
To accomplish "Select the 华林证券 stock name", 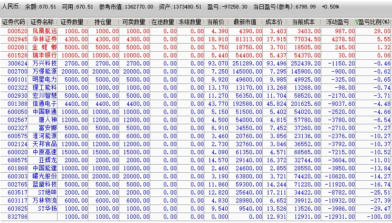I will 45,39.
